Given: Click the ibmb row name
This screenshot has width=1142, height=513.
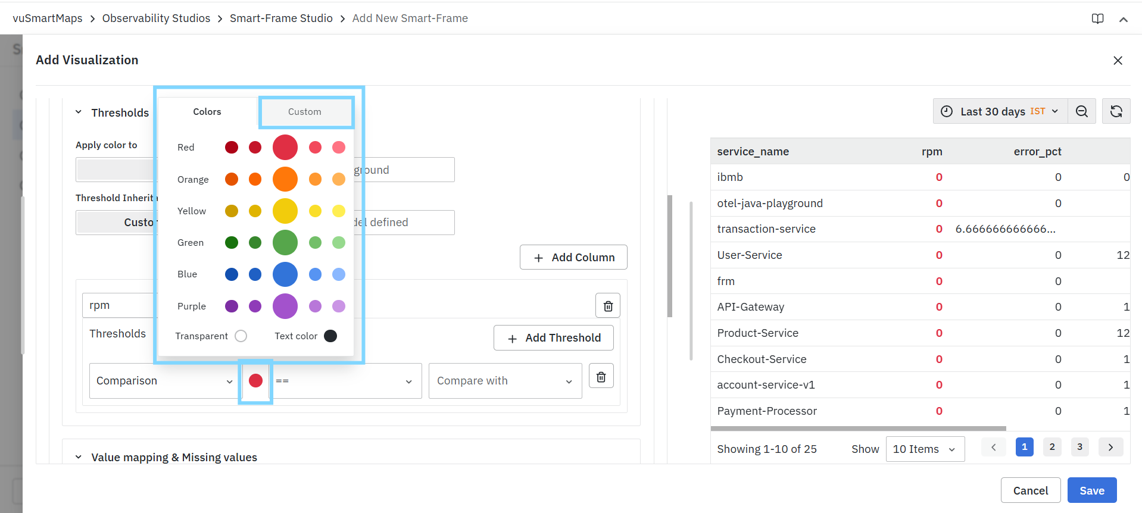Looking at the screenshot, I should (730, 177).
